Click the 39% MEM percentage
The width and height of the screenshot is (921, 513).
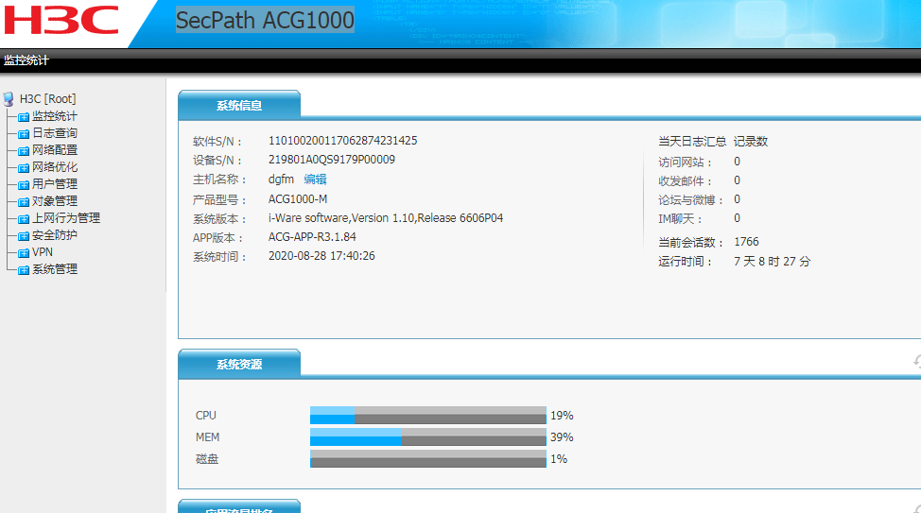[x=562, y=437]
